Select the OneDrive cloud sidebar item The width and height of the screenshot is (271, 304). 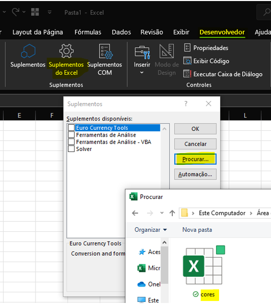pyautogui.click(x=149, y=284)
